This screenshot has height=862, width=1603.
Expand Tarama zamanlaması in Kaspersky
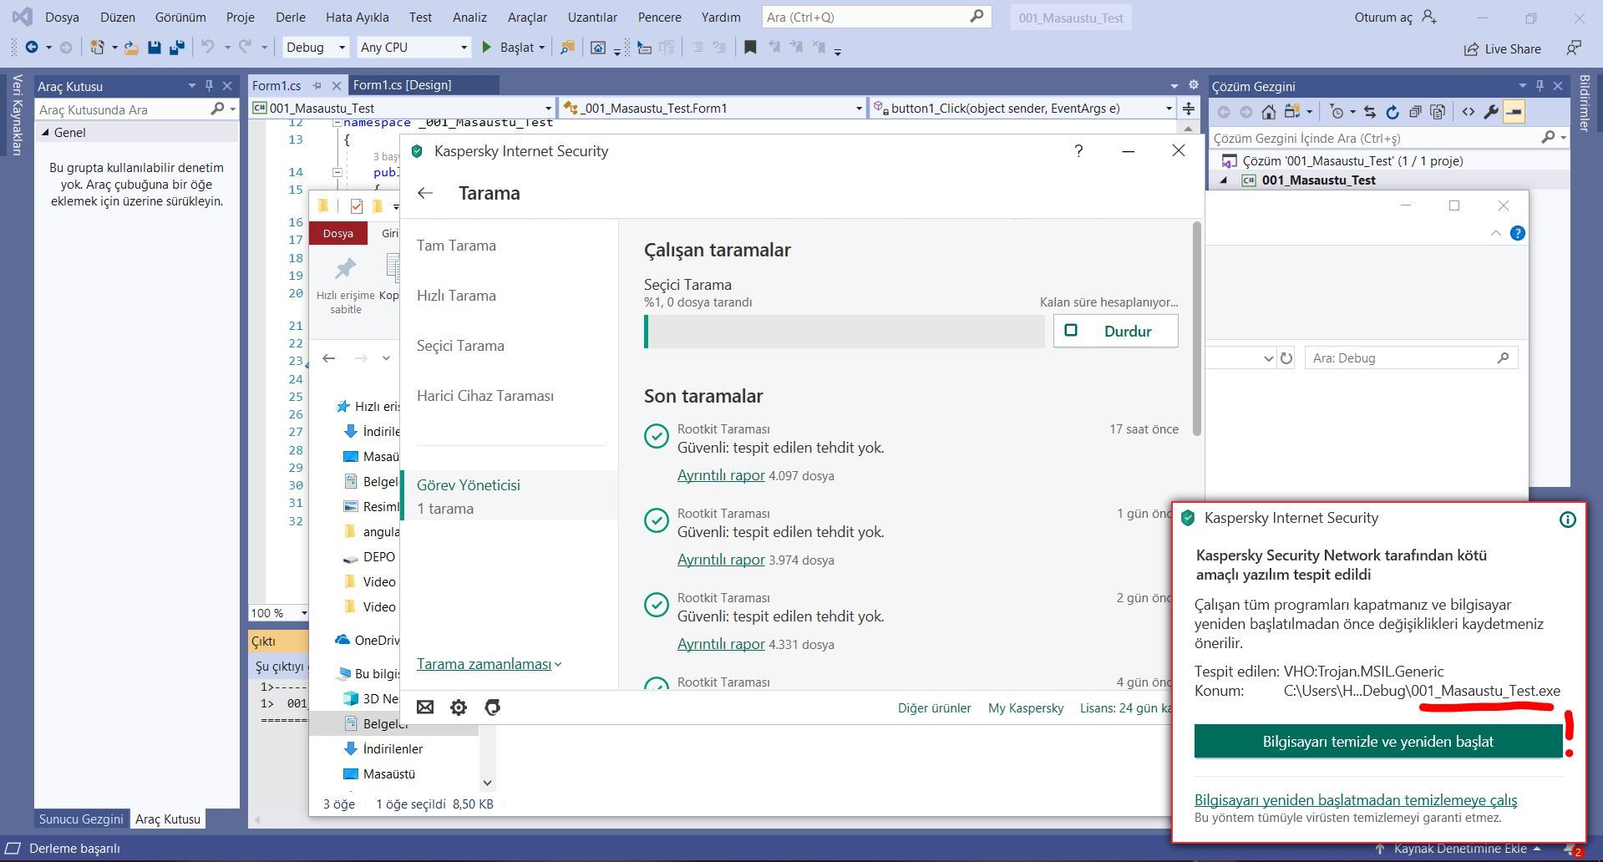coord(490,664)
